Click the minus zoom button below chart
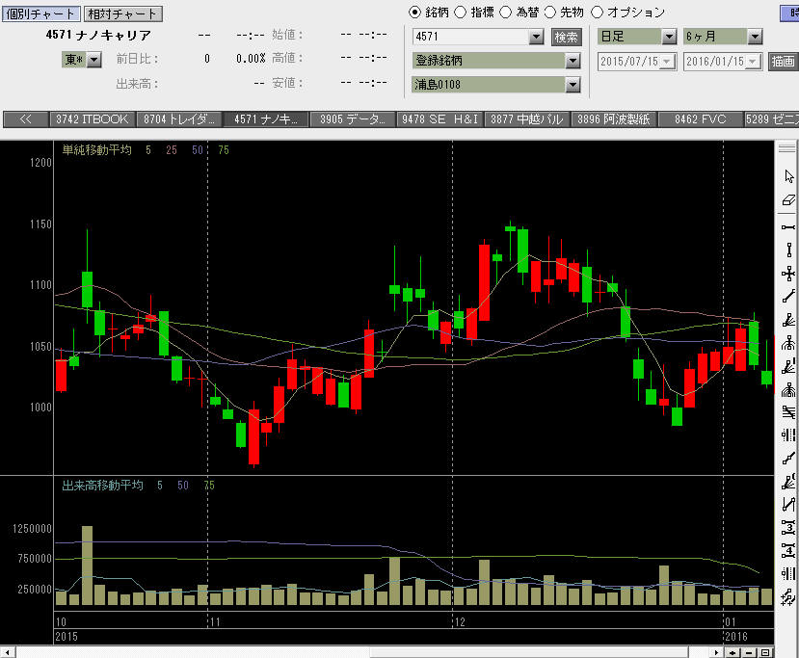 pos(749,652)
